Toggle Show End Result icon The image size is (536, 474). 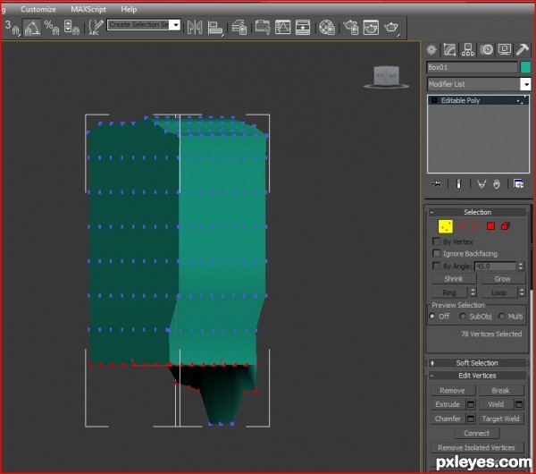coord(459,184)
